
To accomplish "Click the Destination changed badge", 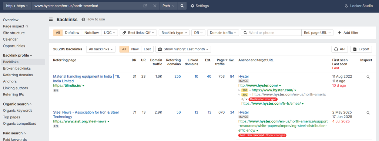I will point(263,99).
